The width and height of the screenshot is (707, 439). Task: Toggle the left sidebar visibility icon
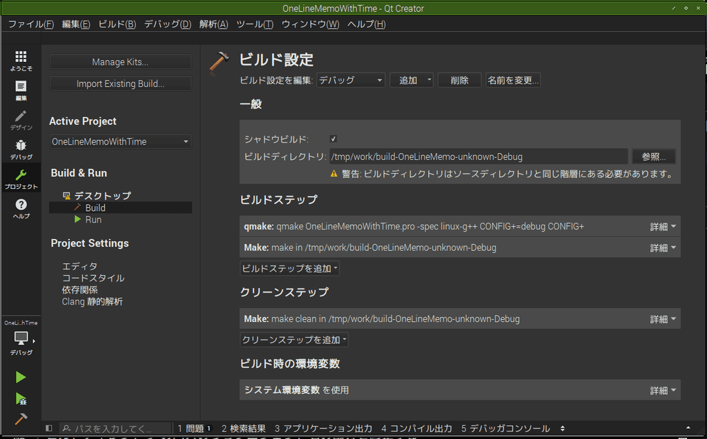click(x=49, y=428)
